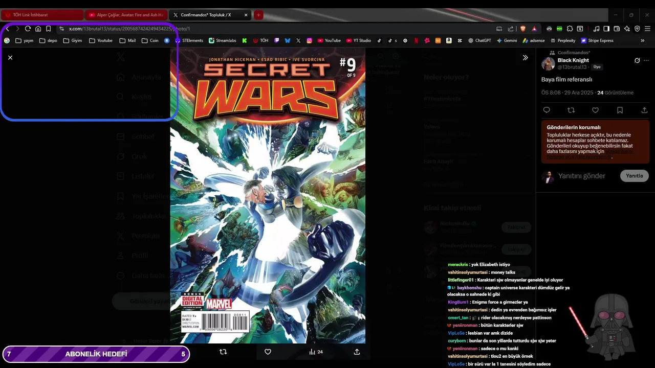655x368 pixels.
Task: Open the YT Studio bookmark
Action: [359, 40]
